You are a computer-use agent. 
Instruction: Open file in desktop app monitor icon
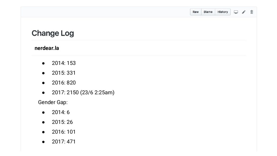[236, 12]
